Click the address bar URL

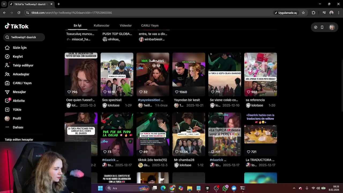tap(72, 13)
